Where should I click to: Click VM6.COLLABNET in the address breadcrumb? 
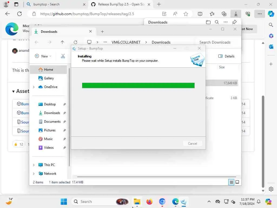pyautogui.click(x=126, y=42)
